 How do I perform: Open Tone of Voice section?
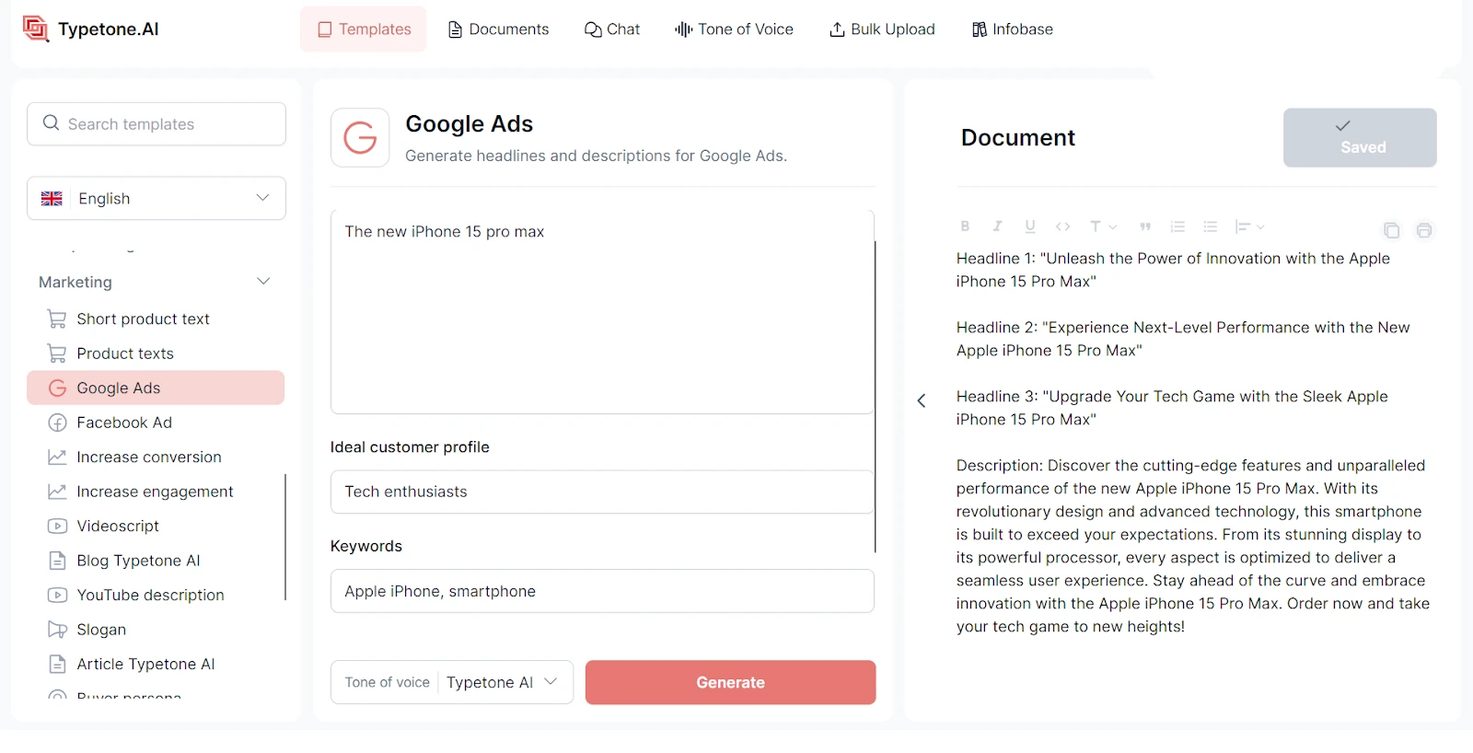[734, 29]
